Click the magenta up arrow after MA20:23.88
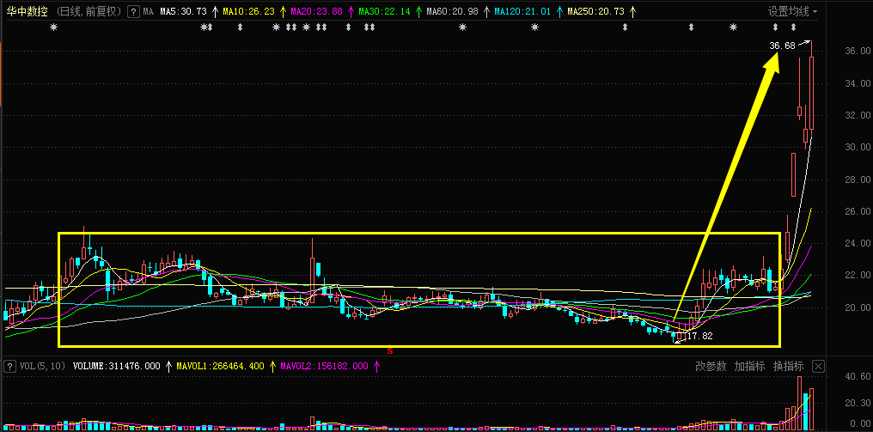Viewport: 873px width, 432px height. pyautogui.click(x=351, y=11)
